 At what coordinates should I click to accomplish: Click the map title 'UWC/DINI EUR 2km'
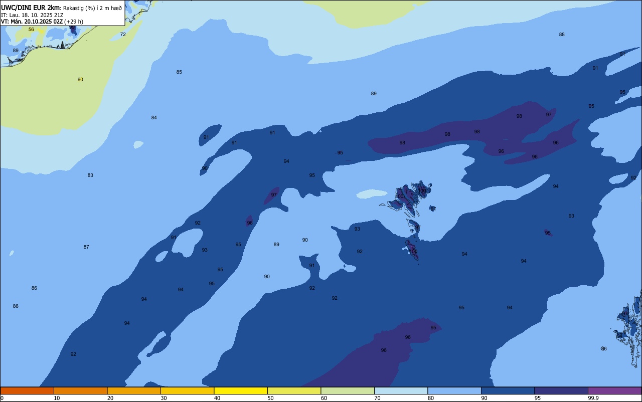click(x=30, y=8)
